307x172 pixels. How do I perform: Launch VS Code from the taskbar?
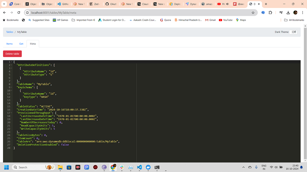coord(139,167)
